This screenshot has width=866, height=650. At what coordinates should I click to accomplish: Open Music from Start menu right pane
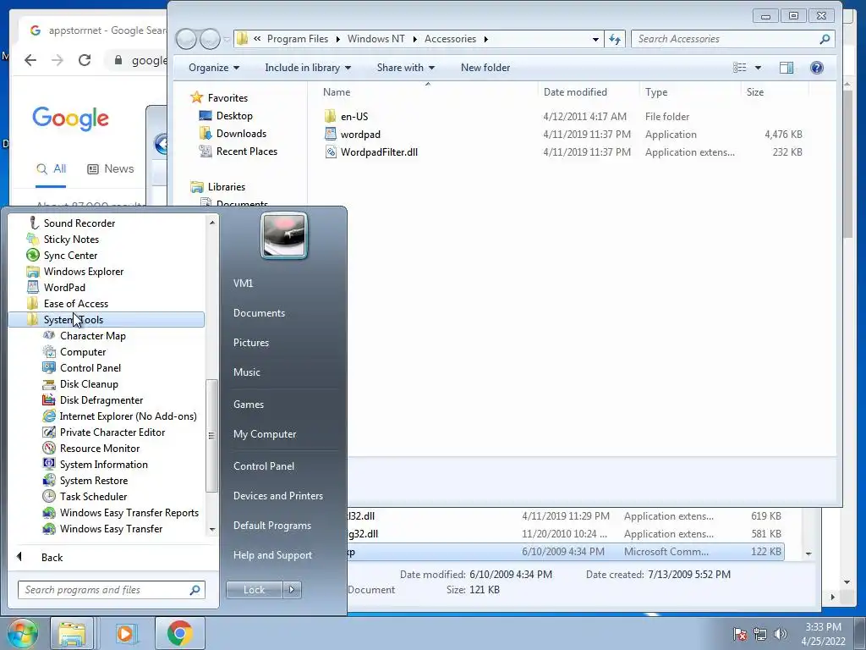246,372
